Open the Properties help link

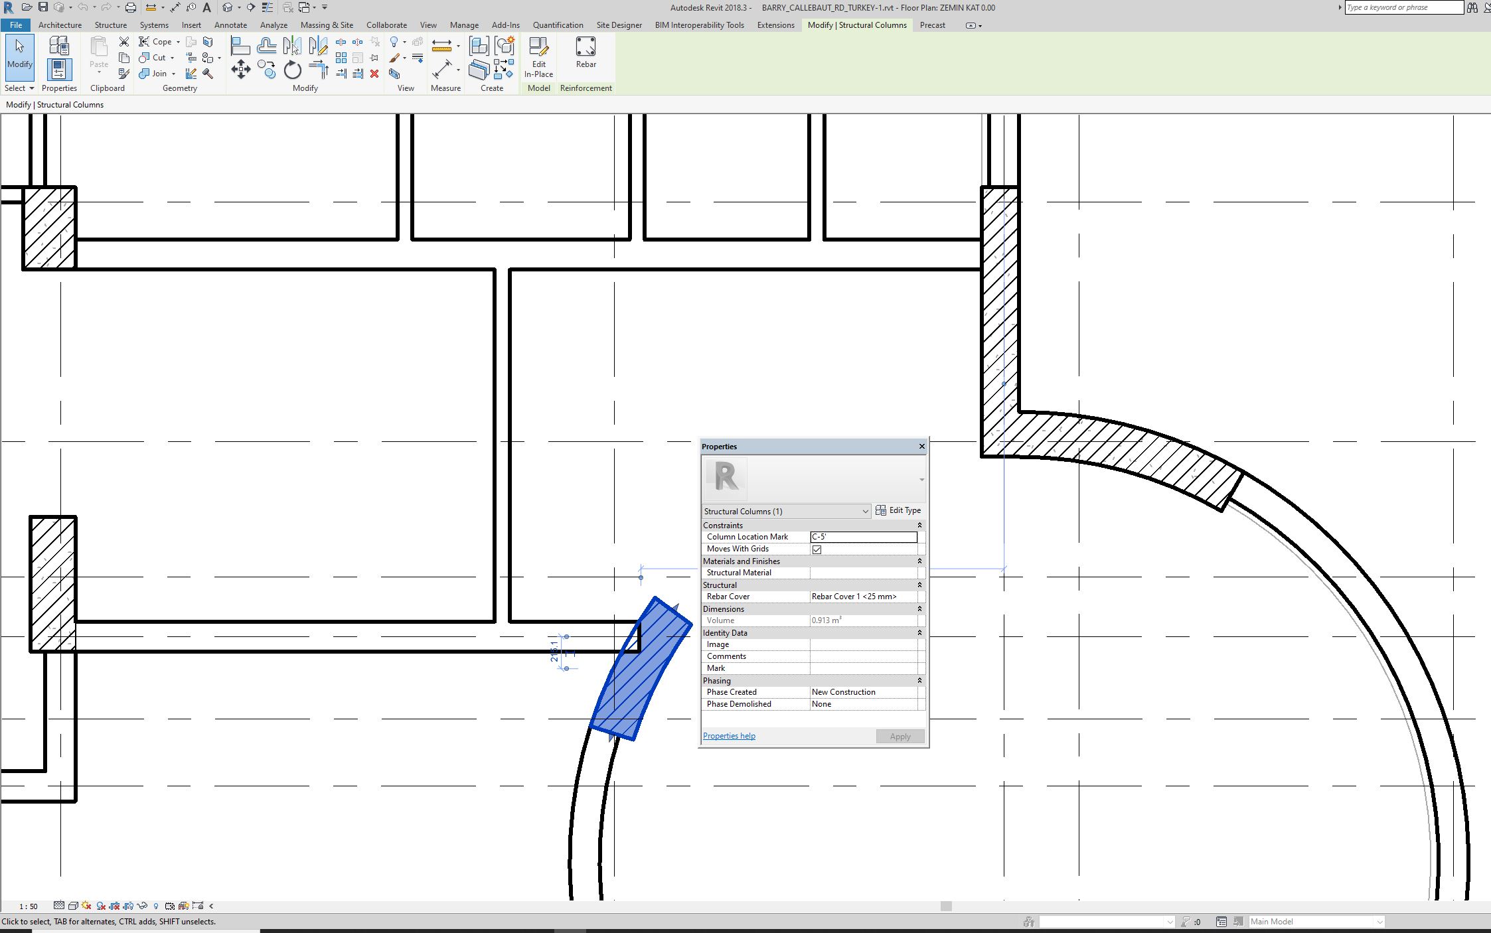729,736
